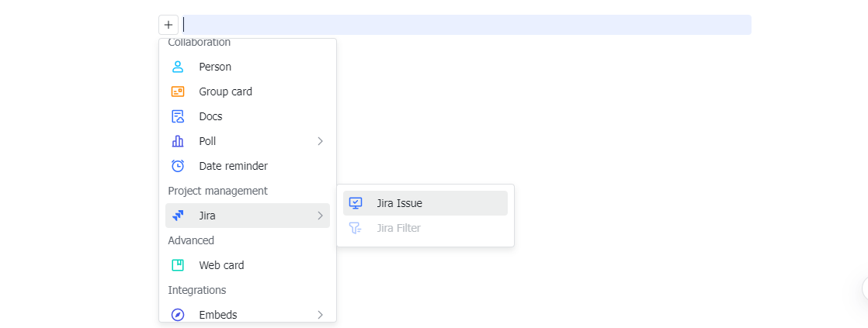Pick the Docs option in the menu

point(210,116)
